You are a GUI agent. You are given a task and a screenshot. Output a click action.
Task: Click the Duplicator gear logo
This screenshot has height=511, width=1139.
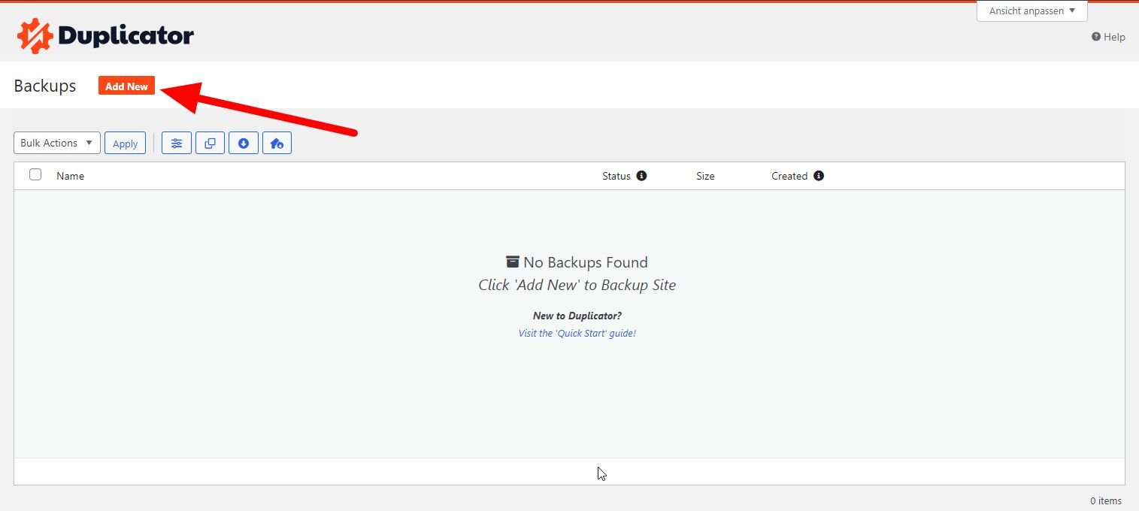pos(34,36)
